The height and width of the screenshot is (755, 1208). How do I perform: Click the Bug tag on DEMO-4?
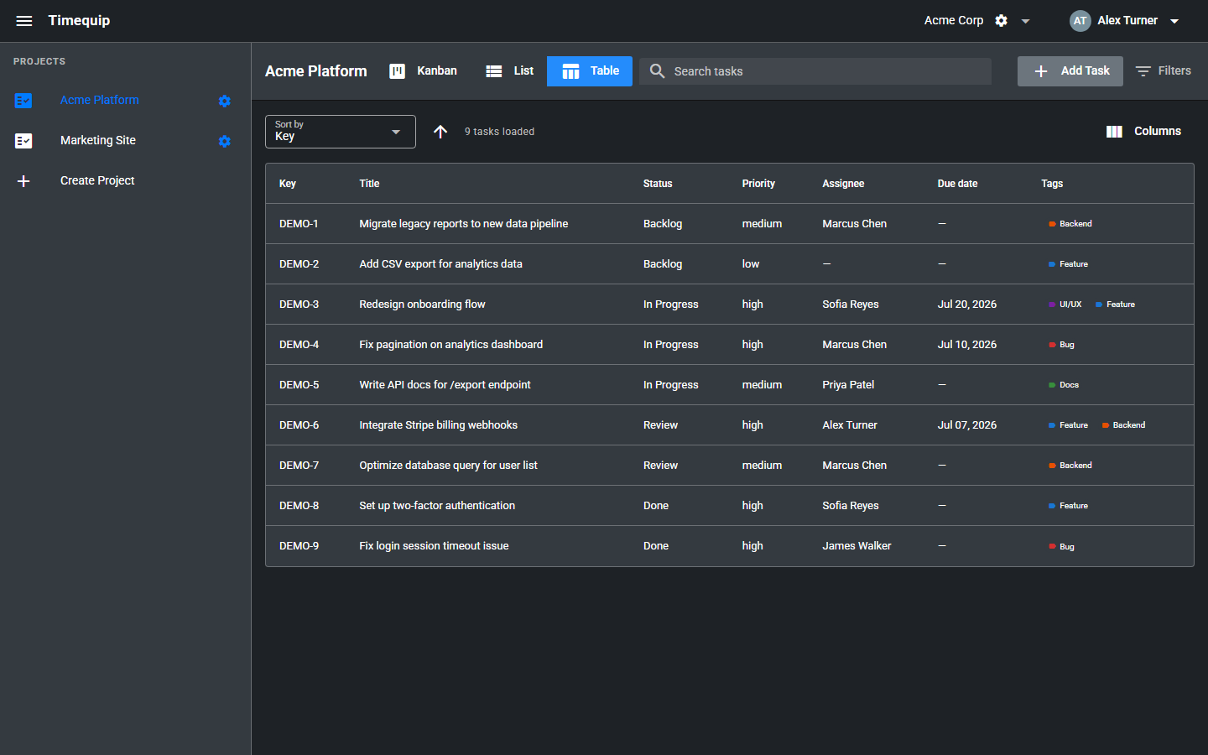(1061, 345)
